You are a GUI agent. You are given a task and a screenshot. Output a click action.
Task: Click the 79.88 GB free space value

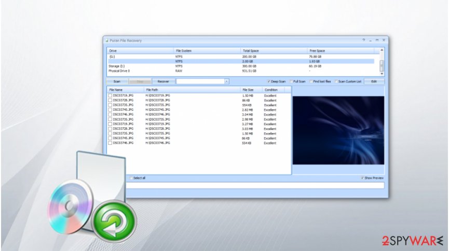click(x=315, y=56)
